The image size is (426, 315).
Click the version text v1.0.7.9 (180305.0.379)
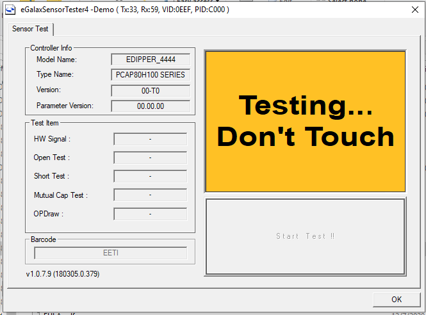(63, 274)
